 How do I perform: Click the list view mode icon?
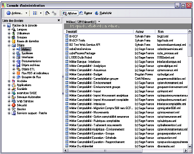[x=35, y=13]
